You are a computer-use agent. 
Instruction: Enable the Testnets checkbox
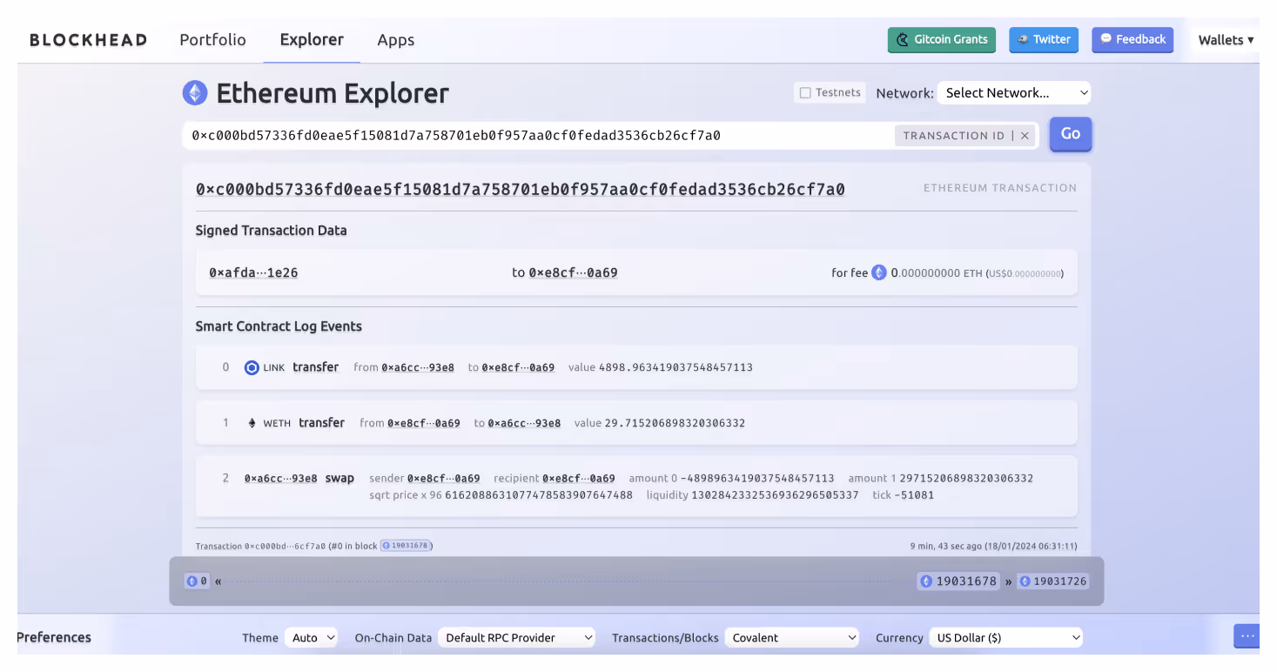pos(805,92)
